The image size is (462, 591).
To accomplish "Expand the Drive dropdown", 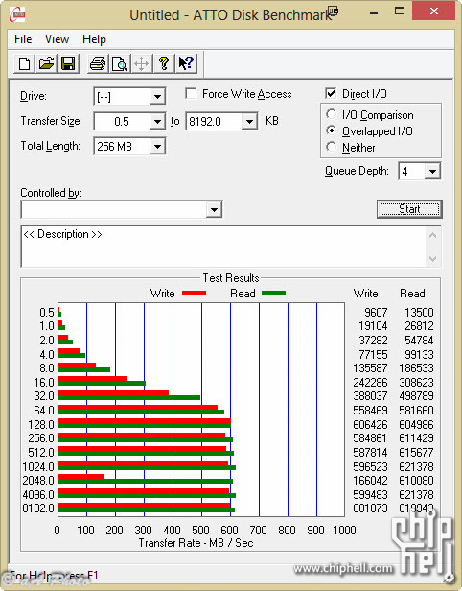I will [157, 97].
